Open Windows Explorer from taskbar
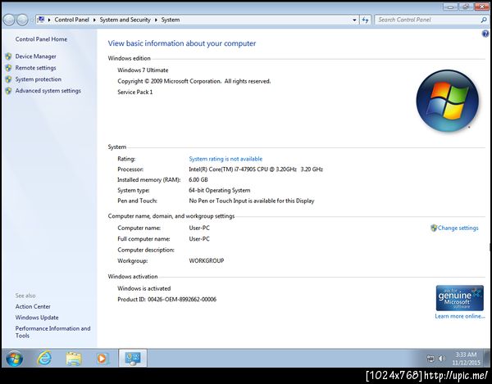Screen dimensions: 492x384 [x=74, y=359]
